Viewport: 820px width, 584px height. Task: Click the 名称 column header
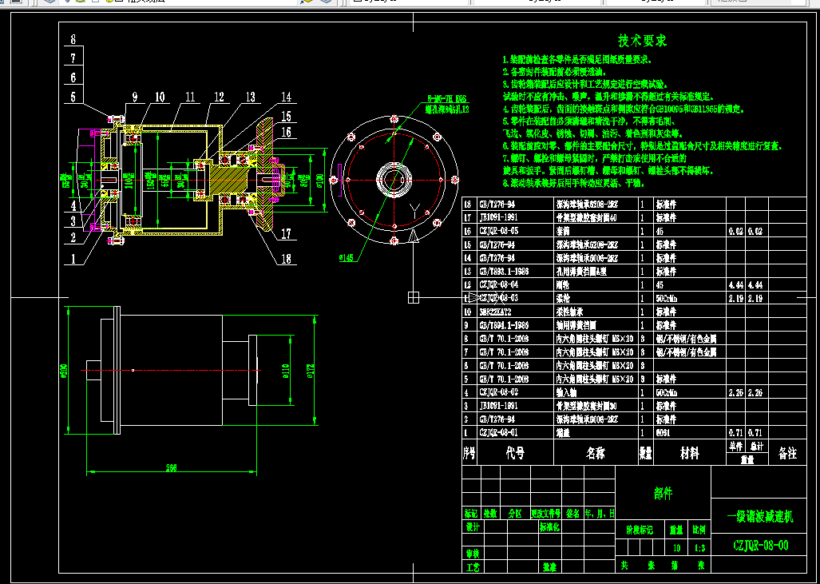click(596, 453)
